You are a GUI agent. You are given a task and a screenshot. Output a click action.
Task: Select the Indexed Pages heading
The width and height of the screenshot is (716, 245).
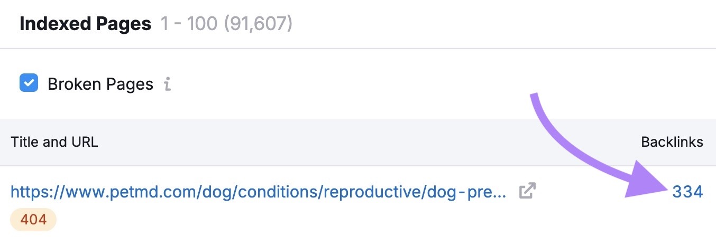(85, 24)
